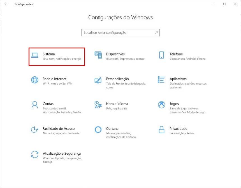Open the Contas heading

click(x=48, y=104)
